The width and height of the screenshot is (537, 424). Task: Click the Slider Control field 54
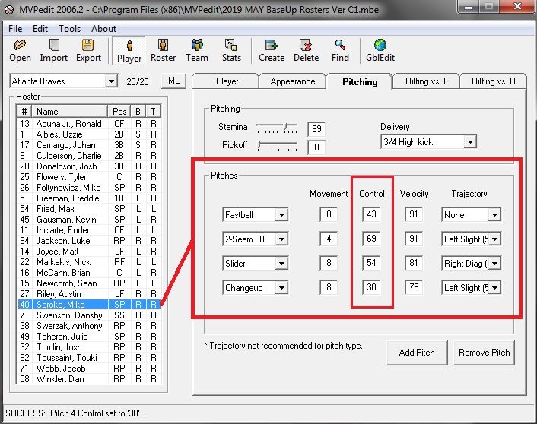(x=371, y=263)
